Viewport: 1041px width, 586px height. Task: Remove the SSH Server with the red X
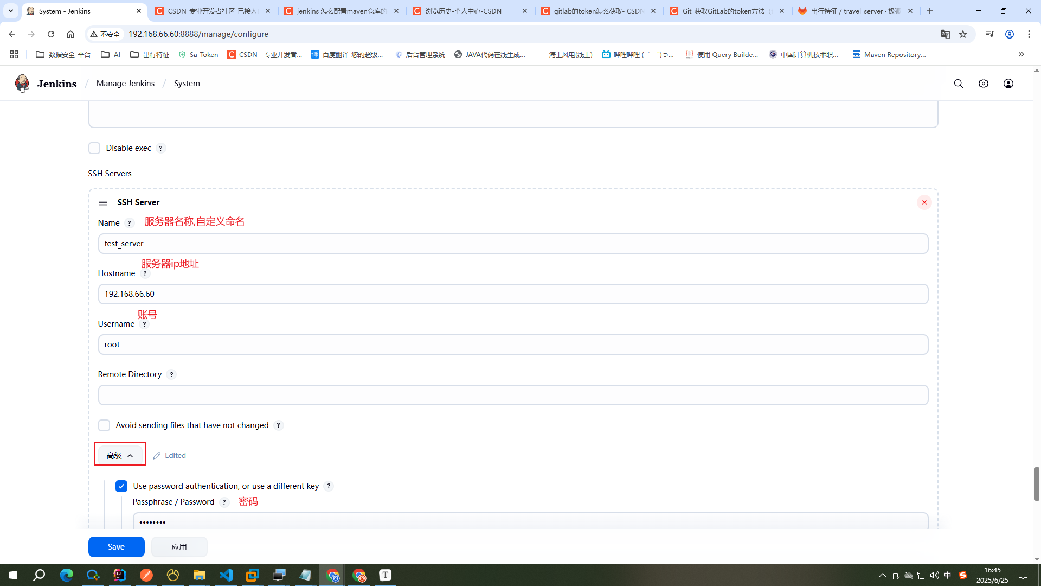point(924,202)
